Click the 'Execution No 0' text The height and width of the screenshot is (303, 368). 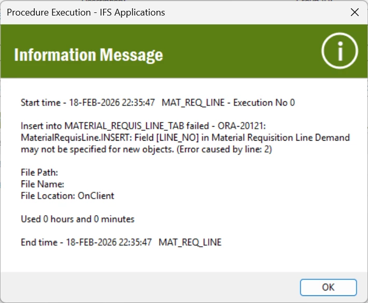[264, 102]
